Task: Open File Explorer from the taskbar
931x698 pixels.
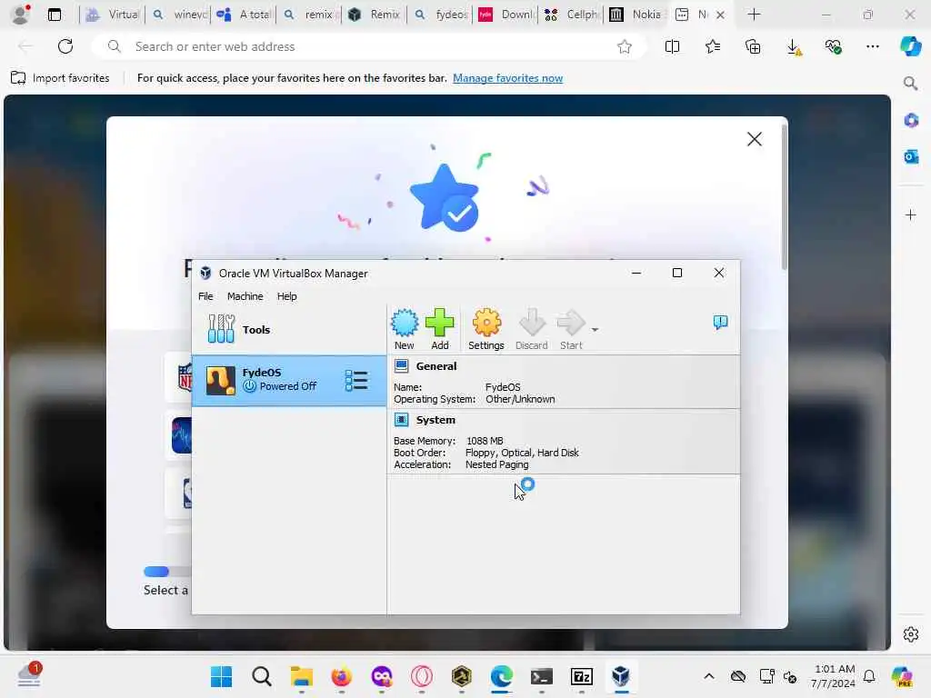Action: pos(301,676)
